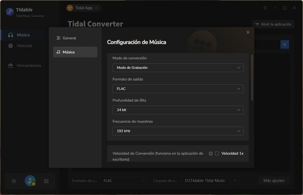The height and width of the screenshot is (195, 303).
Task: Click the user profile avatar
Action: (30, 181)
